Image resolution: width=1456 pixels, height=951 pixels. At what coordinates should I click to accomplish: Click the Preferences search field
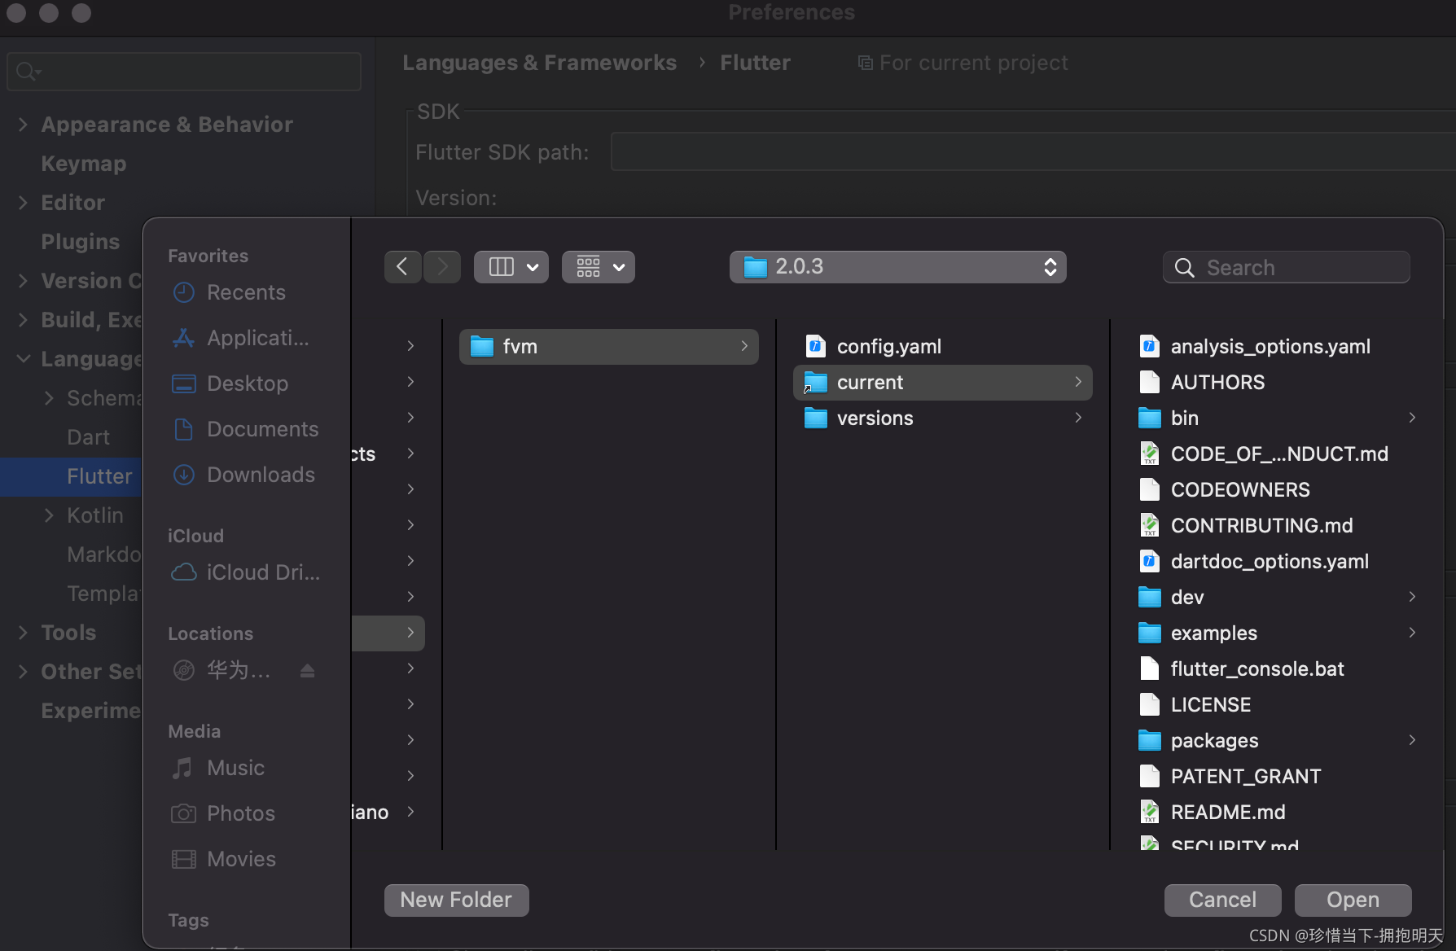click(x=184, y=72)
